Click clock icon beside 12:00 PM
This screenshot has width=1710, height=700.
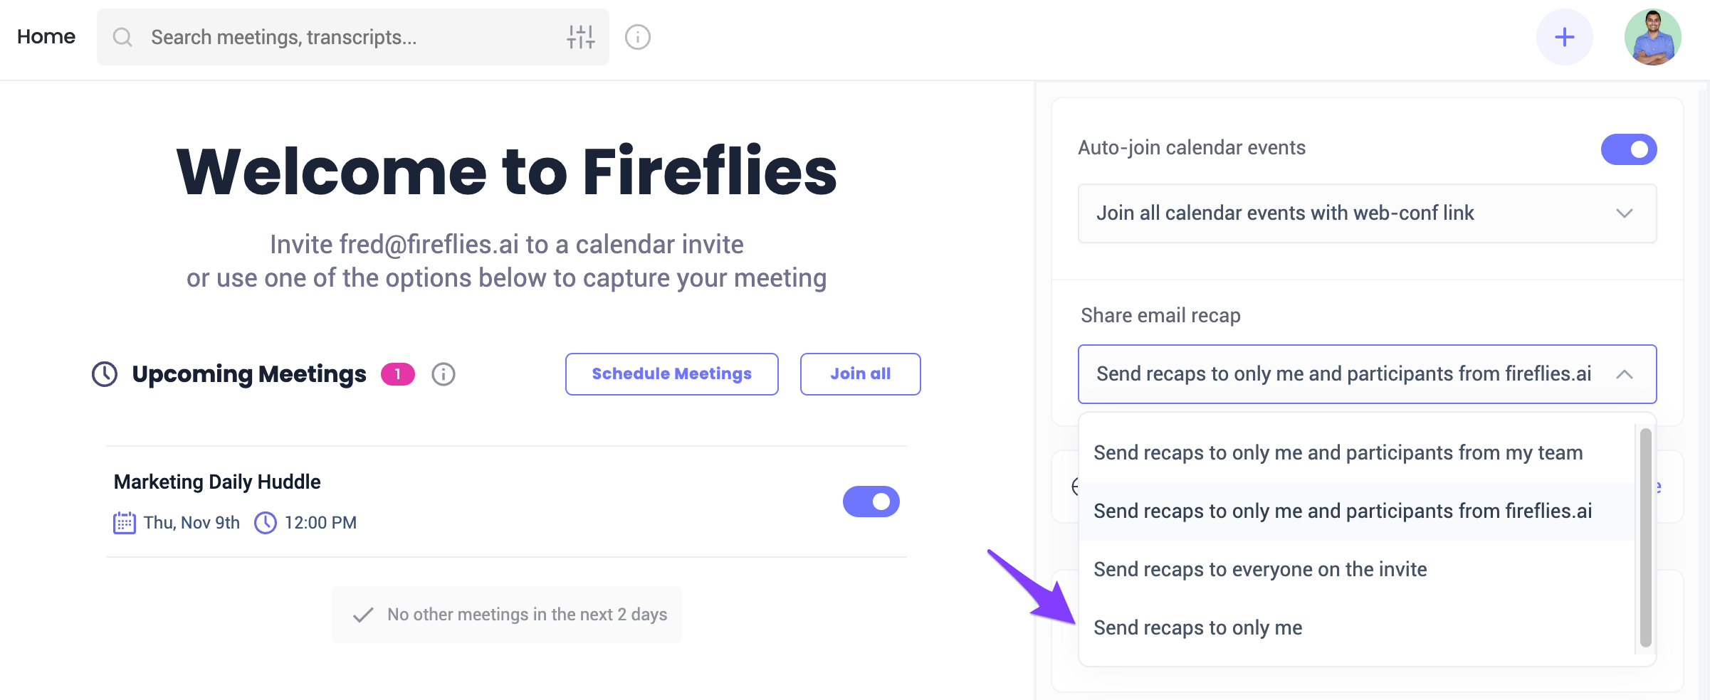266,523
